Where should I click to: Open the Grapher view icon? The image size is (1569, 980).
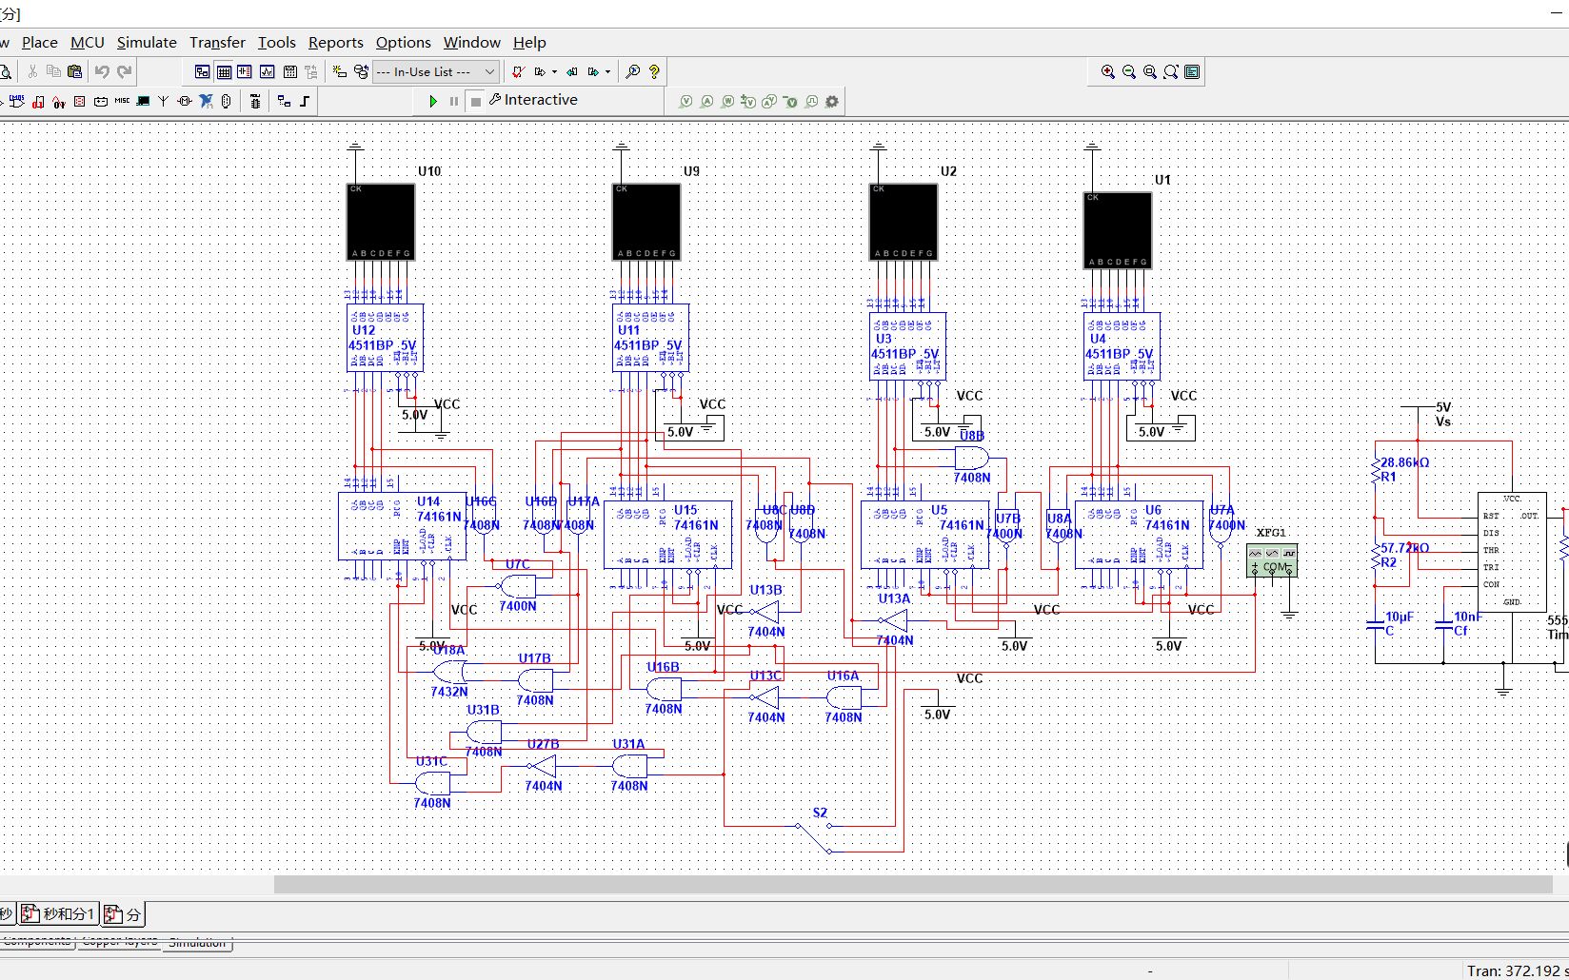[x=268, y=71]
